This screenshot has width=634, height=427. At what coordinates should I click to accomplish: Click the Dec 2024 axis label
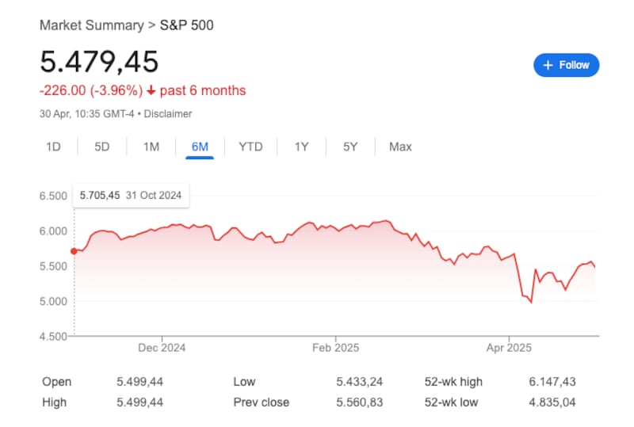pos(161,347)
